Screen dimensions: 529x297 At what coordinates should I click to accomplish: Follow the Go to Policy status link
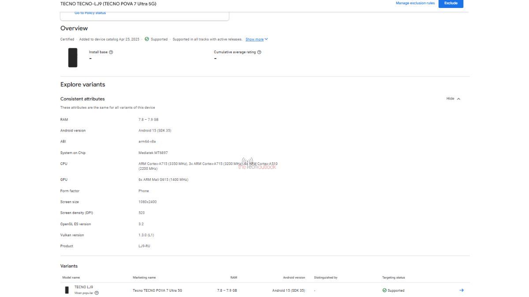click(x=90, y=13)
